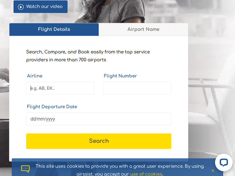This screenshot has width=235, height=176.
Task: Dismiss the cookie banner with the x
Action: [213, 170]
